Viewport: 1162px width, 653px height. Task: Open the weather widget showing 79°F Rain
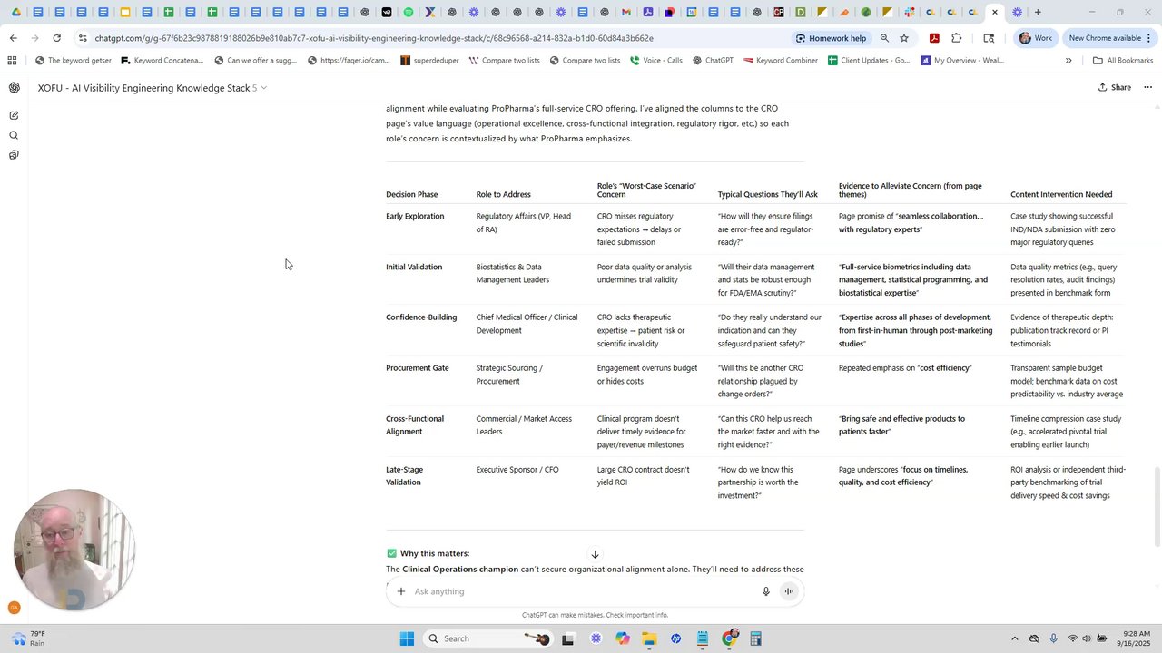coord(27,638)
